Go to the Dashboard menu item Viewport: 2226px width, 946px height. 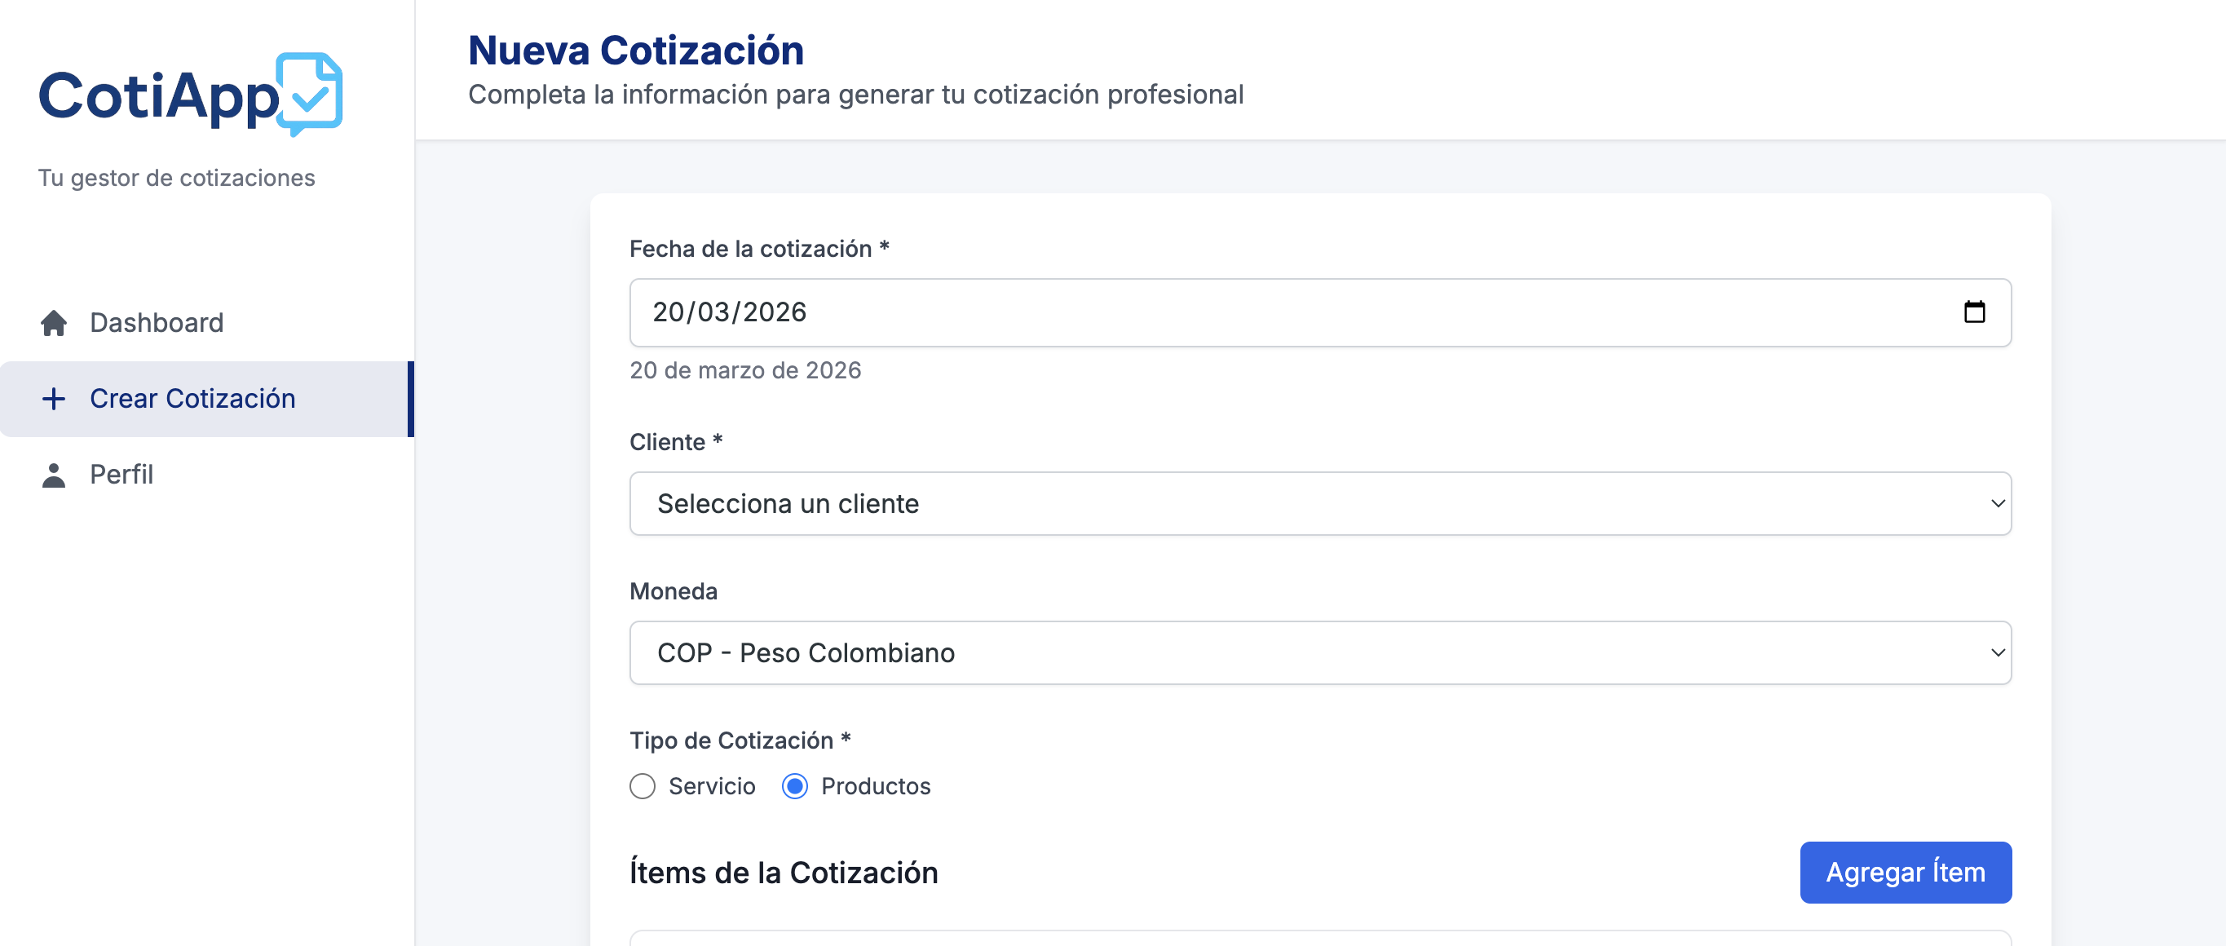pyautogui.click(x=157, y=323)
